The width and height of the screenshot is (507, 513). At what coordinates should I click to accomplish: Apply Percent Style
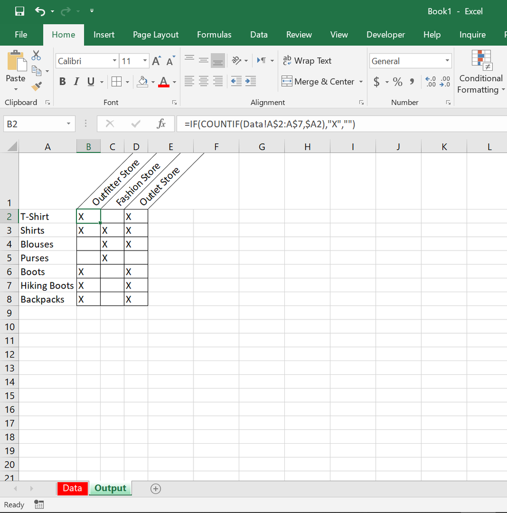coord(398,82)
